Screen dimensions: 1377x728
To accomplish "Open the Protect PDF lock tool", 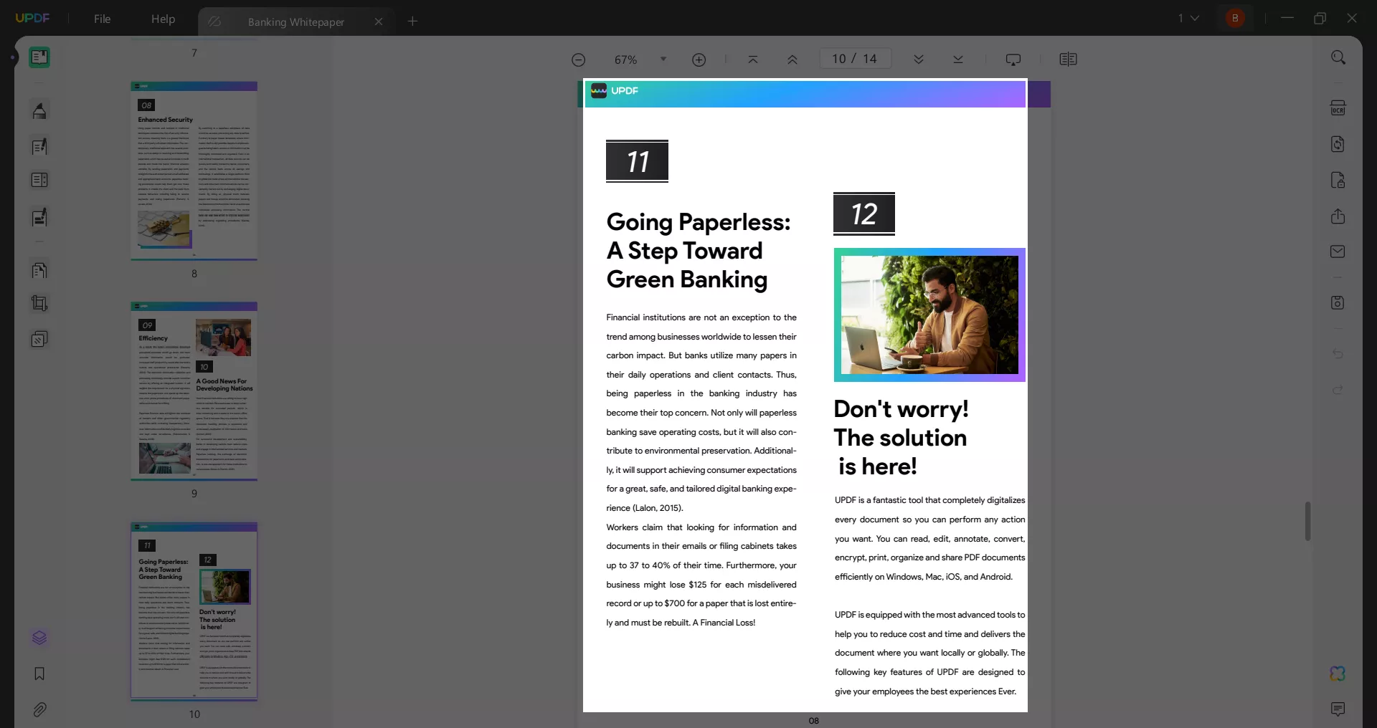I will [1338, 180].
